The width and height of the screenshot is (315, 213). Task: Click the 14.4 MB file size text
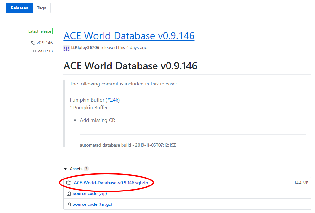[x=301, y=183]
